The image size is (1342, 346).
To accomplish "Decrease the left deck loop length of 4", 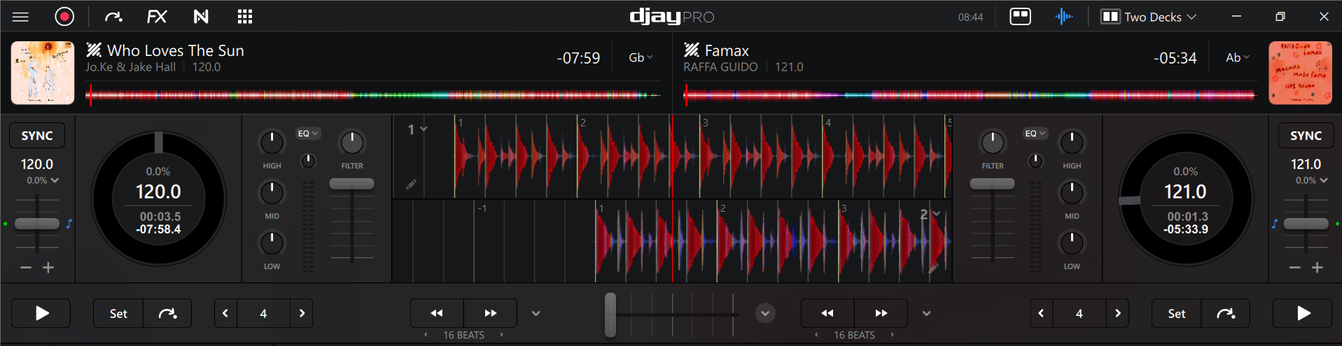I will (x=225, y=313).
